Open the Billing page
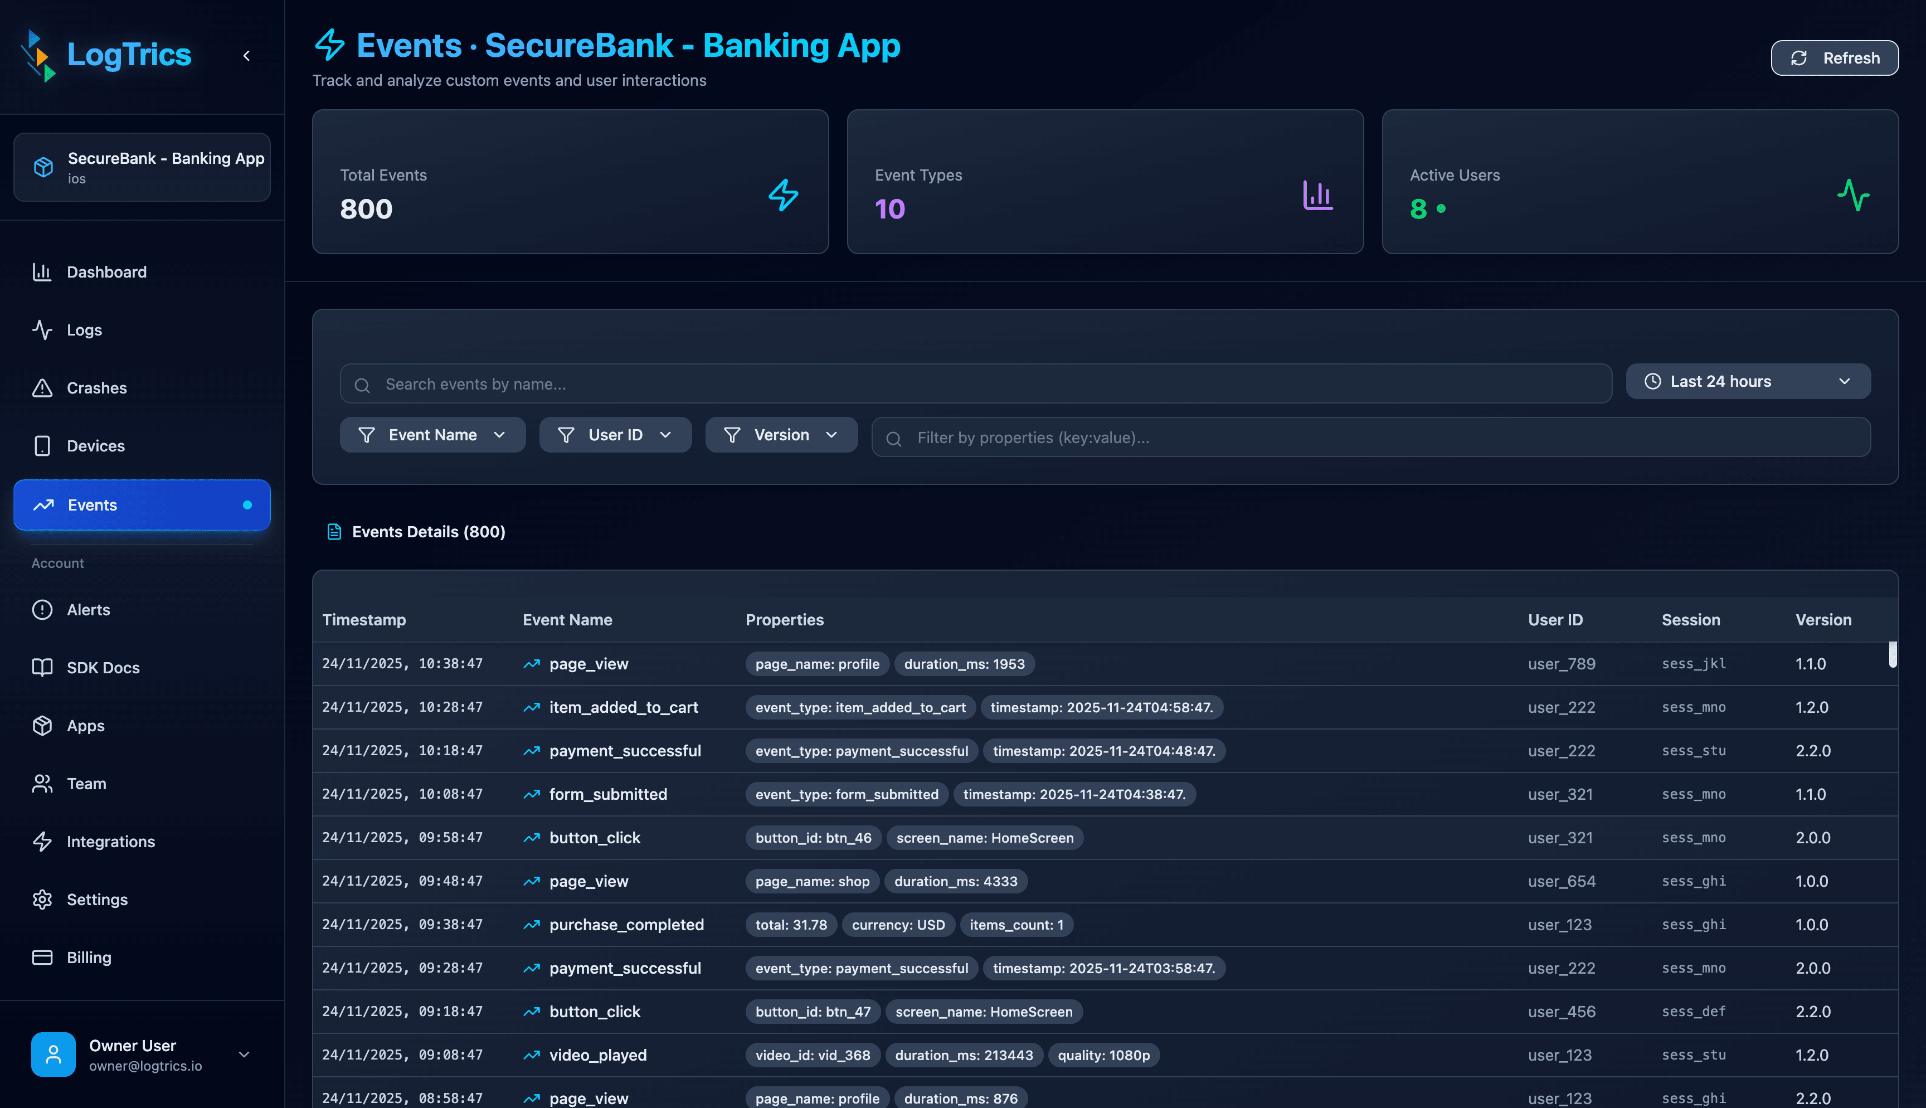Image resolution: width=1926 pixels, height=1108 pixels. (89, 956)
